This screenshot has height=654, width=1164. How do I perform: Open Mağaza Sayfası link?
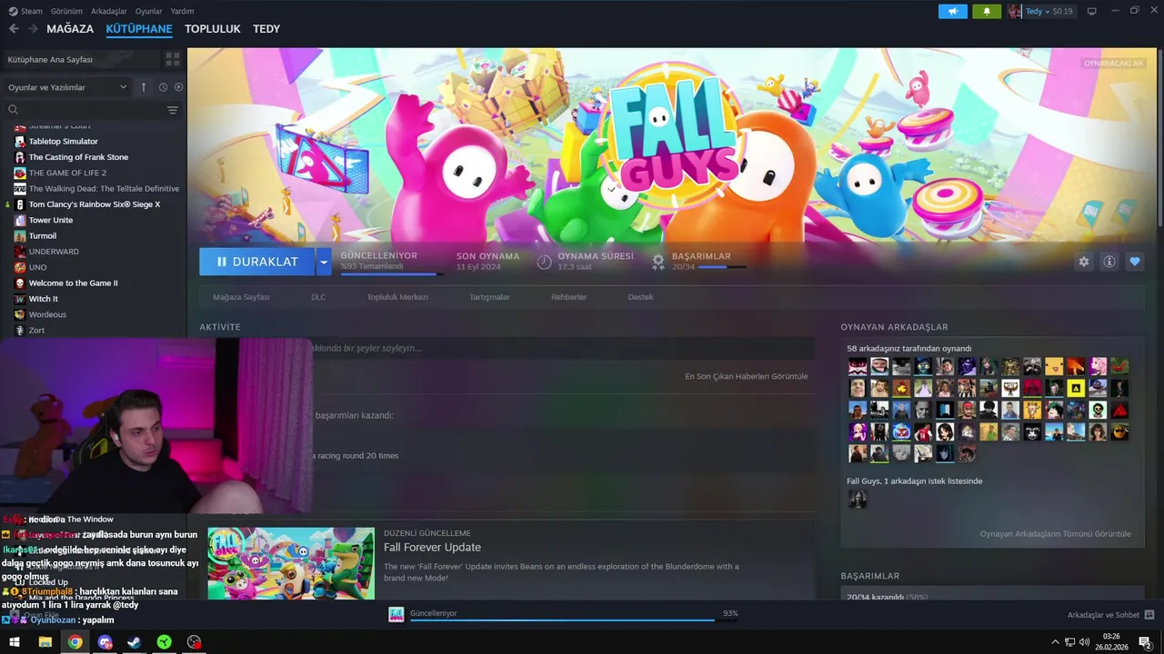click(x=241, y=297)
